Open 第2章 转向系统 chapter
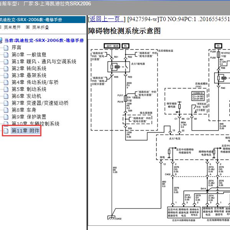This screenshot has height=230, width=230. point(29,68)
